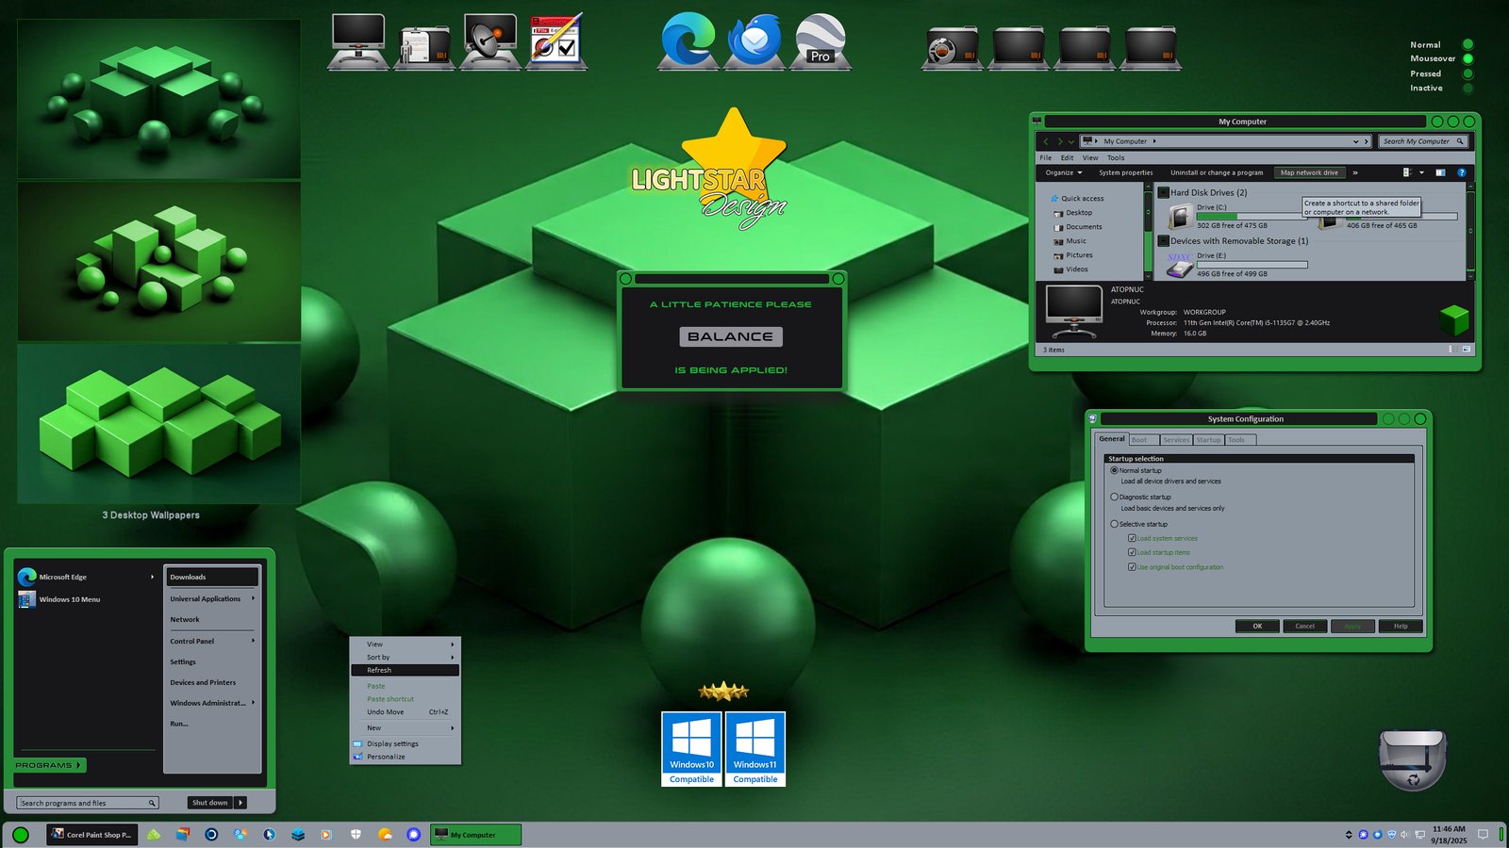Select the Normal startup radio button
Image resolution: width=1509 pixels, height=848 pixels.
[1114, 470]
